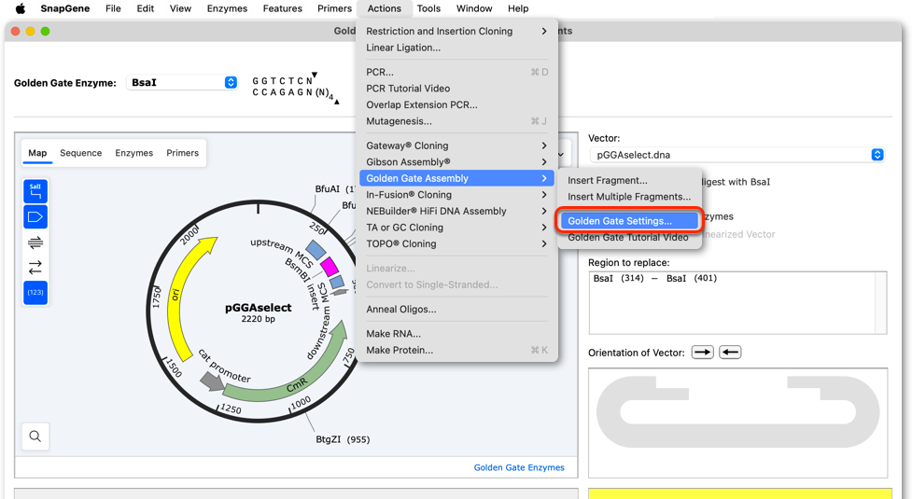Viewport: 912px width, 499px height.
Task: Expand Restriction and Insertion Cloning submenu
Action: click(456, 31)
